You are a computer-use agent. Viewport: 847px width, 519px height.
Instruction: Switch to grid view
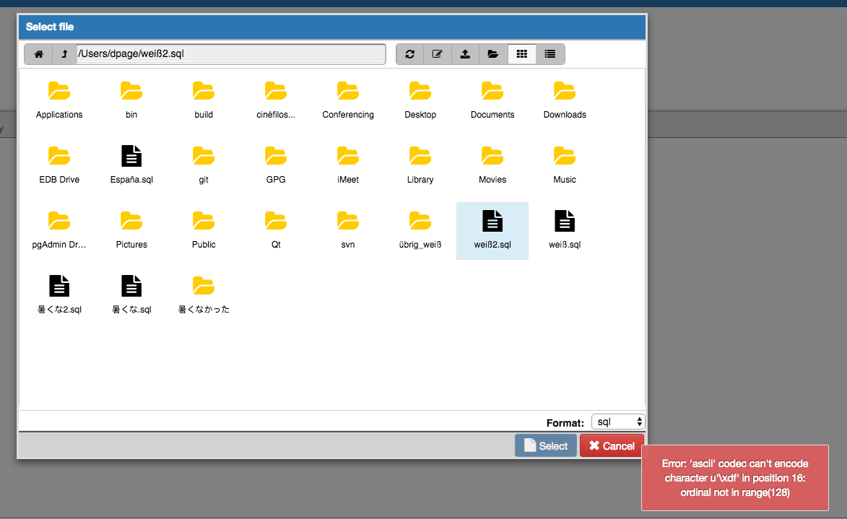522,54
